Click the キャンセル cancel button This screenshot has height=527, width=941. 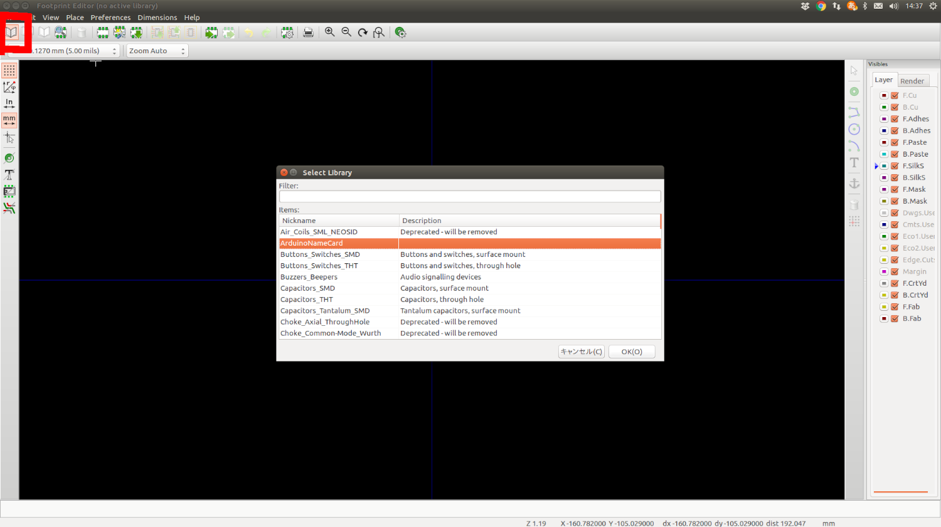[x=581, y=352]
